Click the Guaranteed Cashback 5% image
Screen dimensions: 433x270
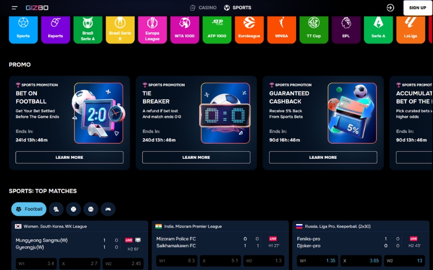(x=352, y=113)
